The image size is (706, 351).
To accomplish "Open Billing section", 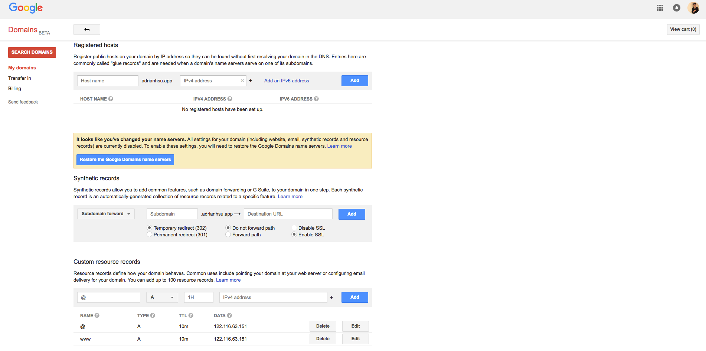I will tap(14, 88).
